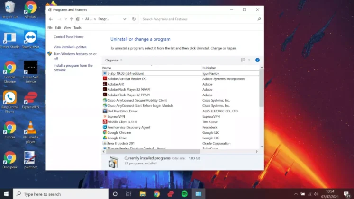This screenshot has width=354, height=199.
Task: Select Adobe Flash Player 32 PPAPI
Action: pyautogui.click(x=181, y=95)
